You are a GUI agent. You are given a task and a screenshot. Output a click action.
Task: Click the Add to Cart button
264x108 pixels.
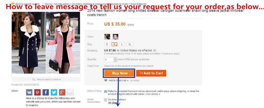151,73
